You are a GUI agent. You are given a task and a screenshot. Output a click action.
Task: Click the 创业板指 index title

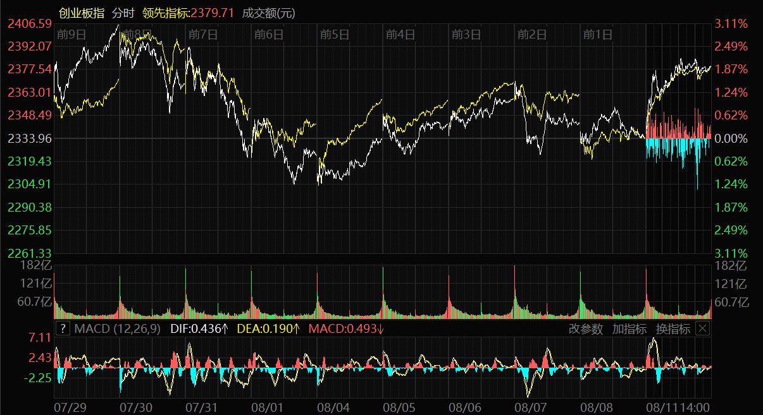coord(82,13)
